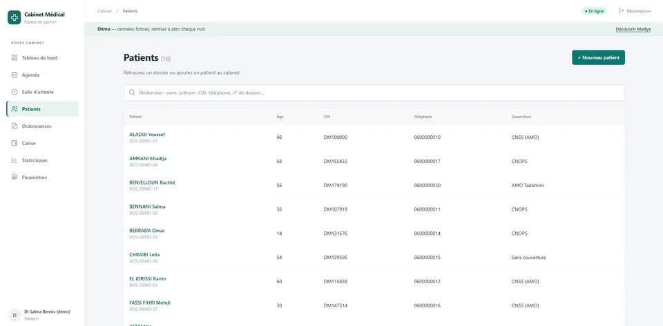Click age value 68 for AMRANI Khadija
This screenshot has width=663, height=326.
tap(279, 162)
